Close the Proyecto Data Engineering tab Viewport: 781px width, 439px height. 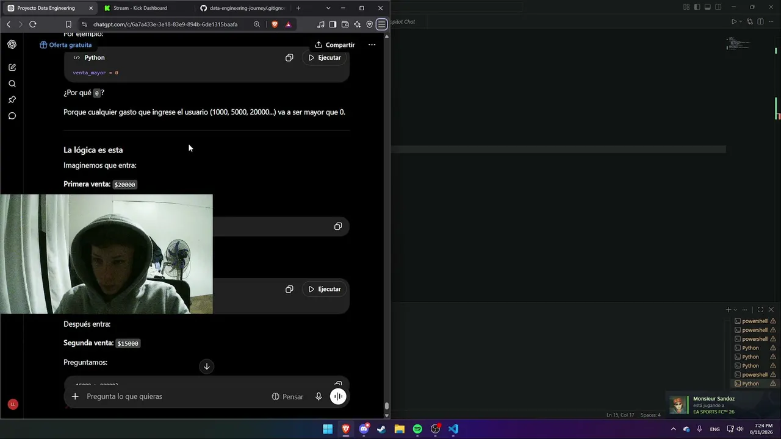tap(91, 8)
